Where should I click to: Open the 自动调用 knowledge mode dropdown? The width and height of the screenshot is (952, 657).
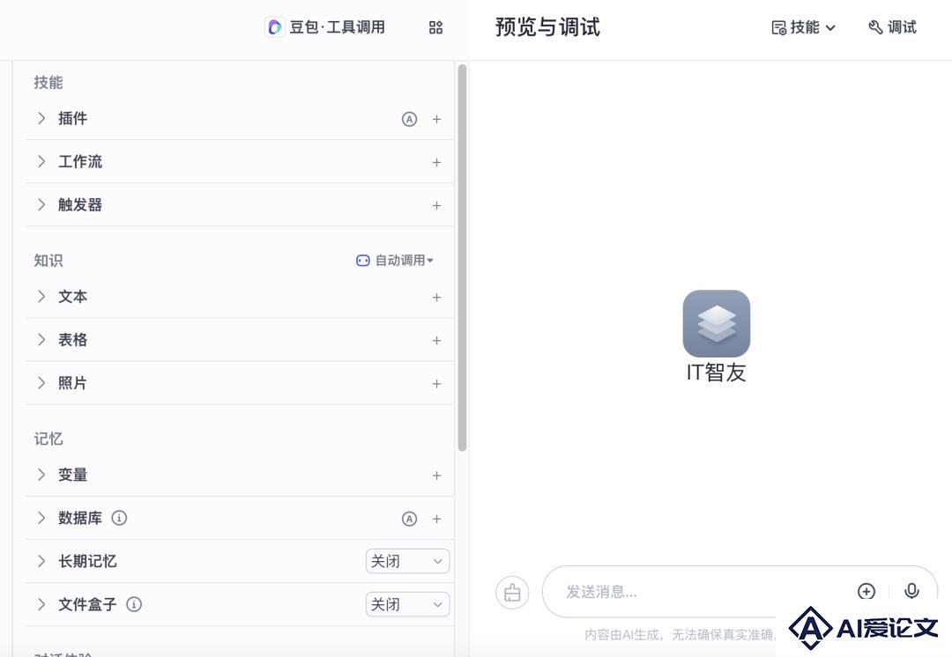pos(395,261)
